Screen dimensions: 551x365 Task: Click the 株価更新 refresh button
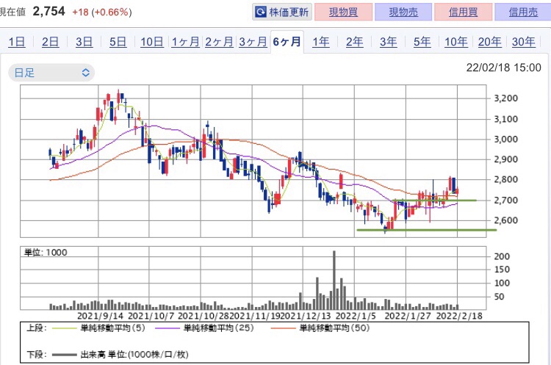[282, 12]
